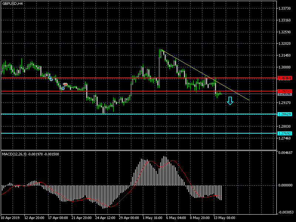
Task: Click the cyan down arrow on chart
Action: [230, 101]
